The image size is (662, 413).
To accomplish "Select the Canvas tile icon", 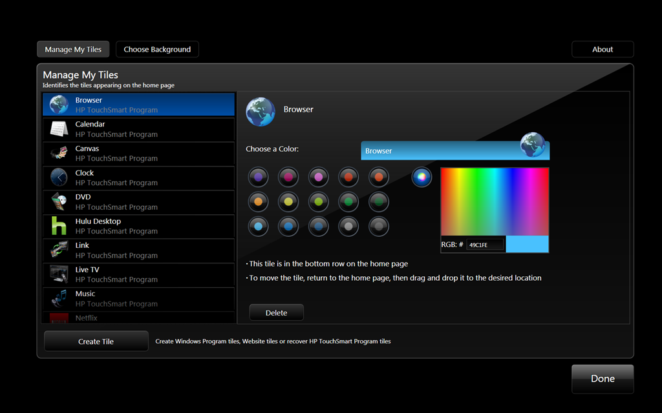I will pyautogui.click(x=59, y=154).
